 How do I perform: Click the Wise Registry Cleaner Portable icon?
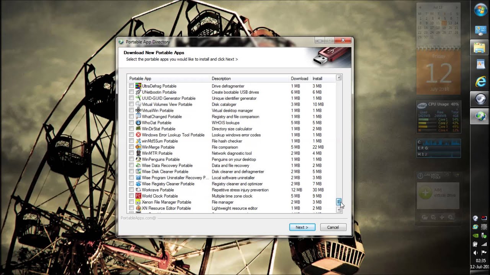tap(138, 184)
